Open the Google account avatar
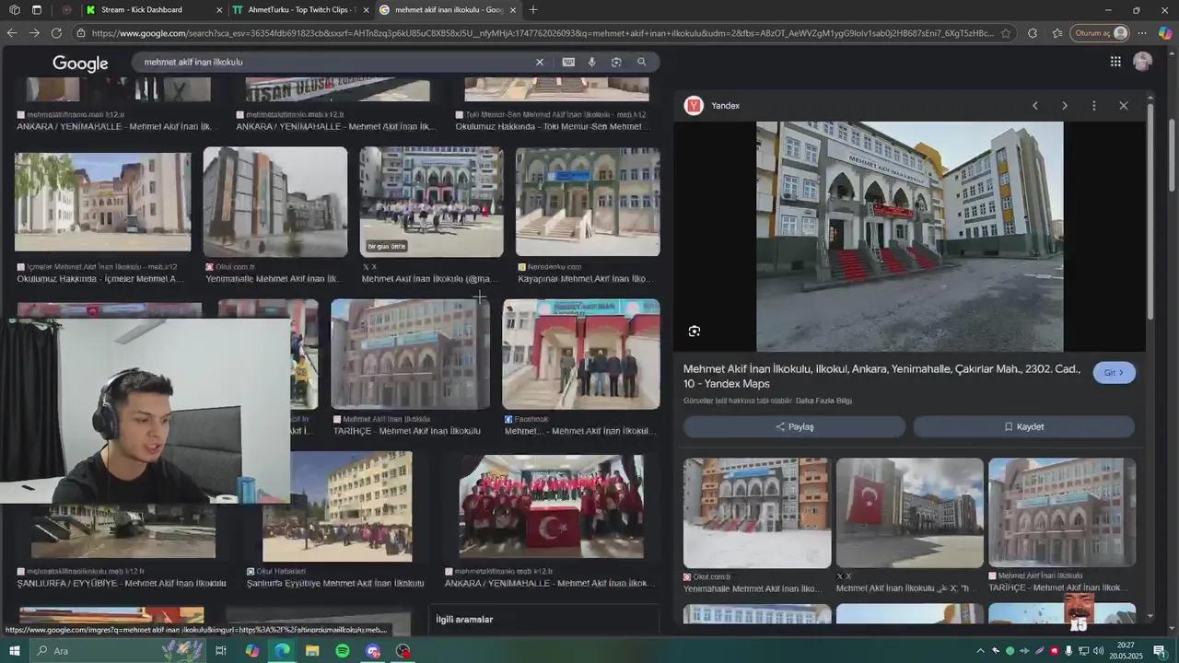The width and height of the screenshot is (1179, 663). [1143, 62]
